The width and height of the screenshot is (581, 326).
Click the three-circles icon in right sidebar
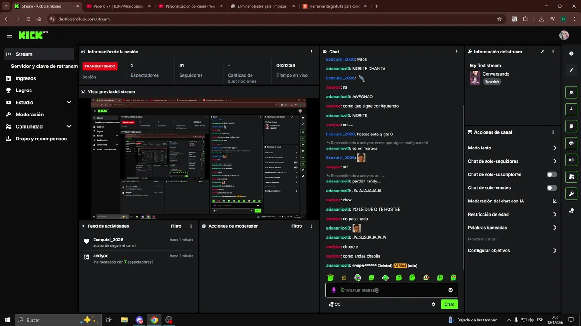[571, 211]
